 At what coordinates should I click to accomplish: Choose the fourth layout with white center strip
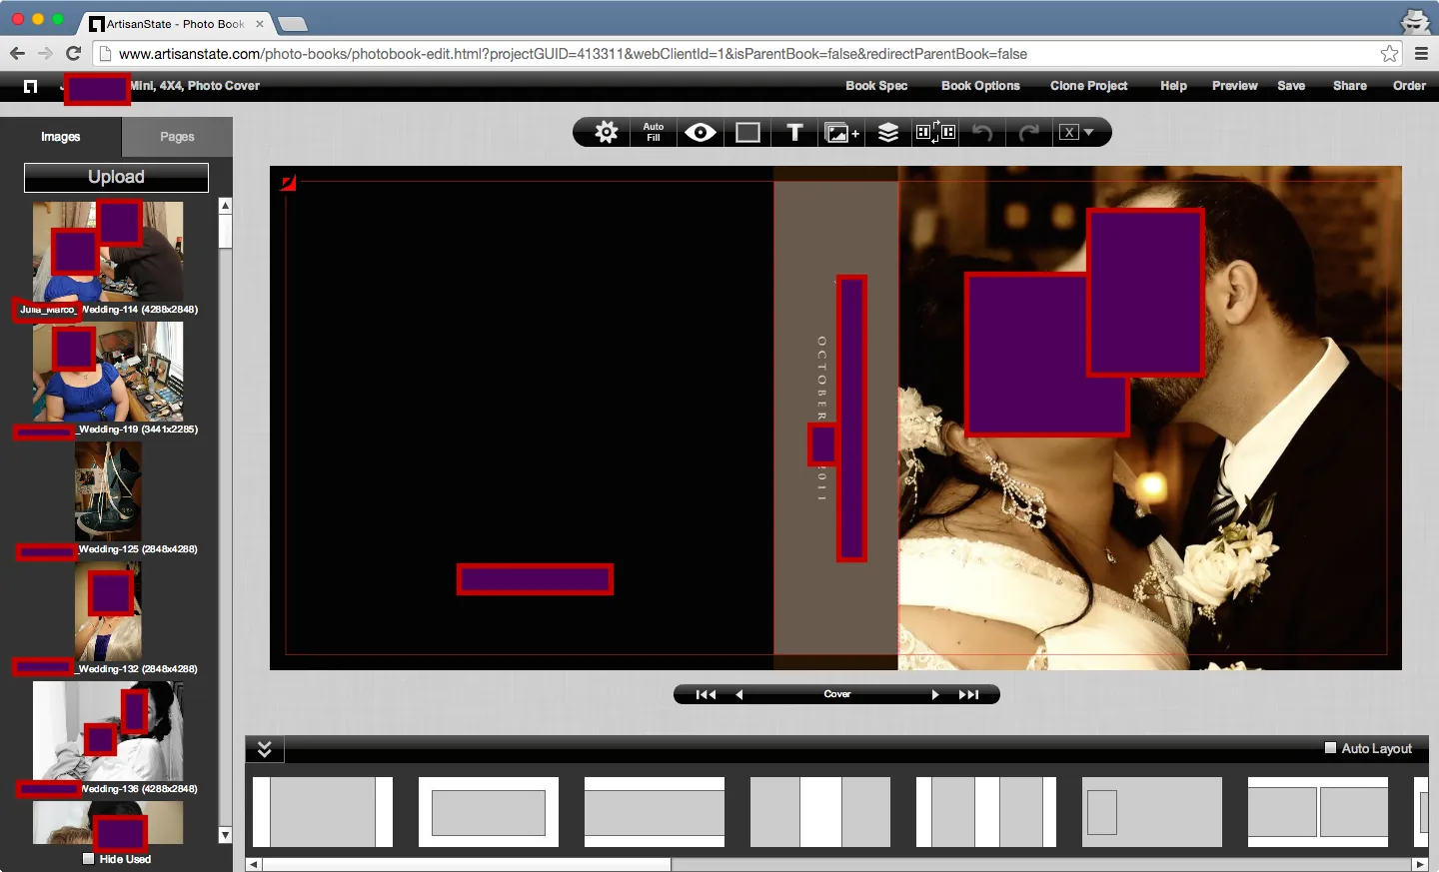tap(820, 812)
